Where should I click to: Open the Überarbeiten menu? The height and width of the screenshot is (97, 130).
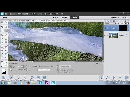[x=26, y=14]
